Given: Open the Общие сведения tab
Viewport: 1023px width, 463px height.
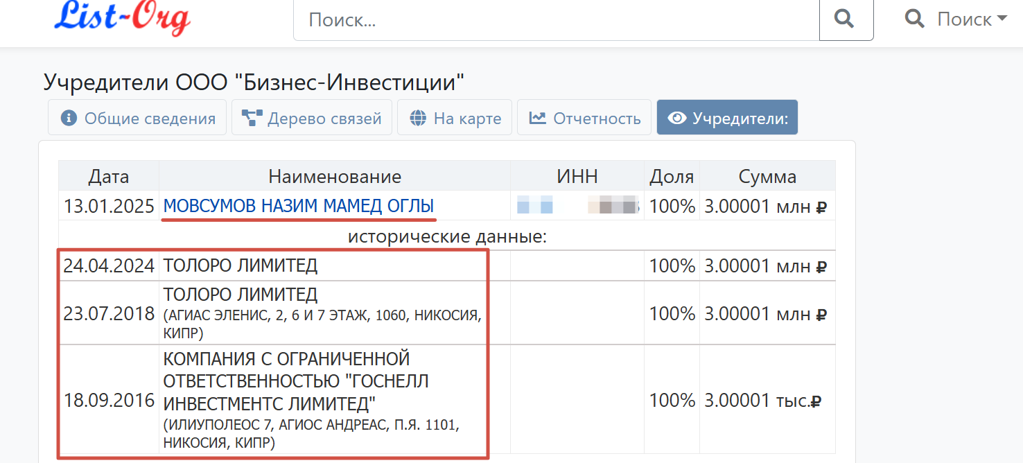Looking at the screenshot, I should click(137, 118).
